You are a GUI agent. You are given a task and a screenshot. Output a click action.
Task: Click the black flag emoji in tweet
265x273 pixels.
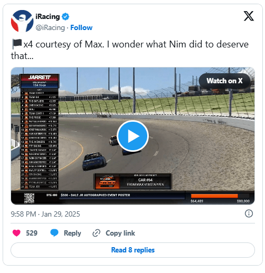click(17, 44)
